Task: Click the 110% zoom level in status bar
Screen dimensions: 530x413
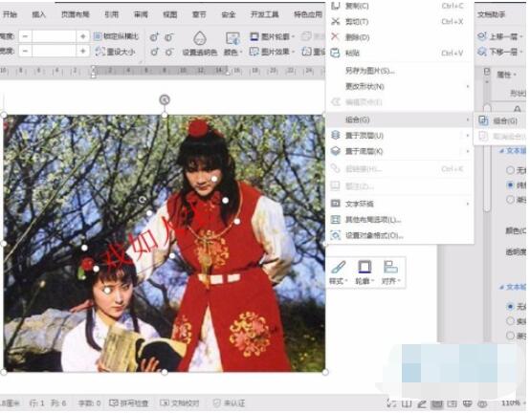Action: point(511,402)
